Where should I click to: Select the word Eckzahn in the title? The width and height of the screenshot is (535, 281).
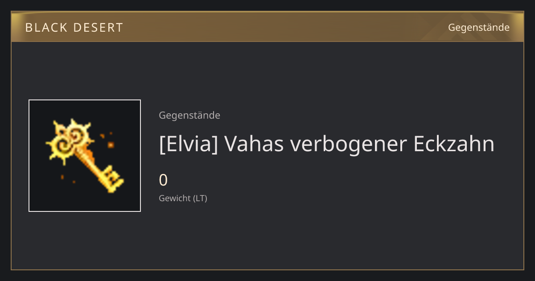click(x=454, y=144)
